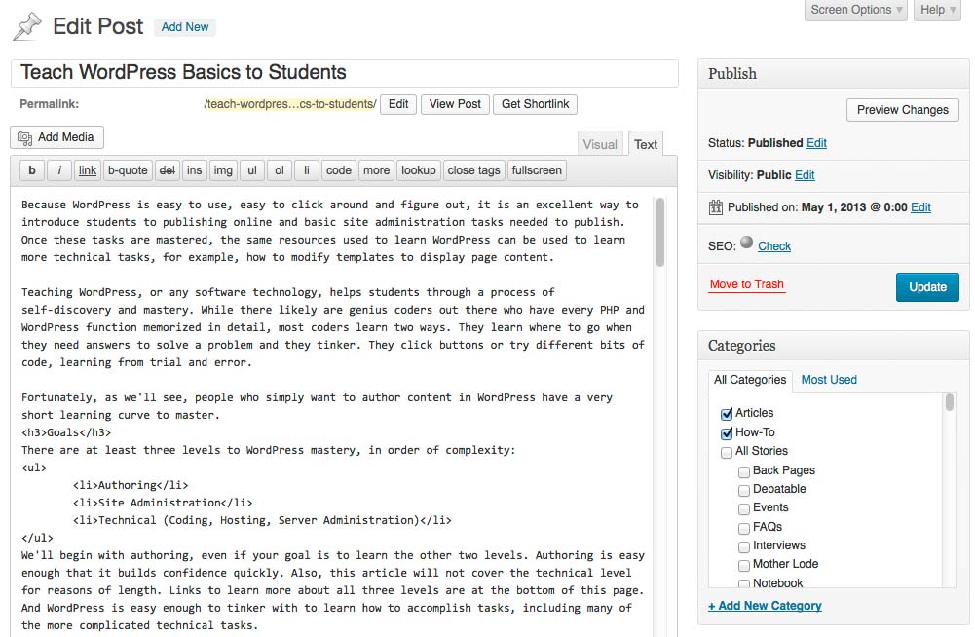Insert ordered list with ol button
The width and height of the screenshot is (975, 637).
280,170
